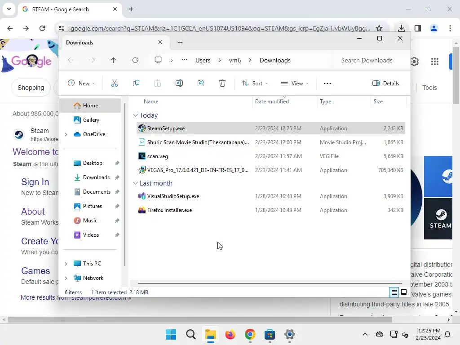
Task: Select Firefox Installer.exe file
Action: tap(270, 210)
